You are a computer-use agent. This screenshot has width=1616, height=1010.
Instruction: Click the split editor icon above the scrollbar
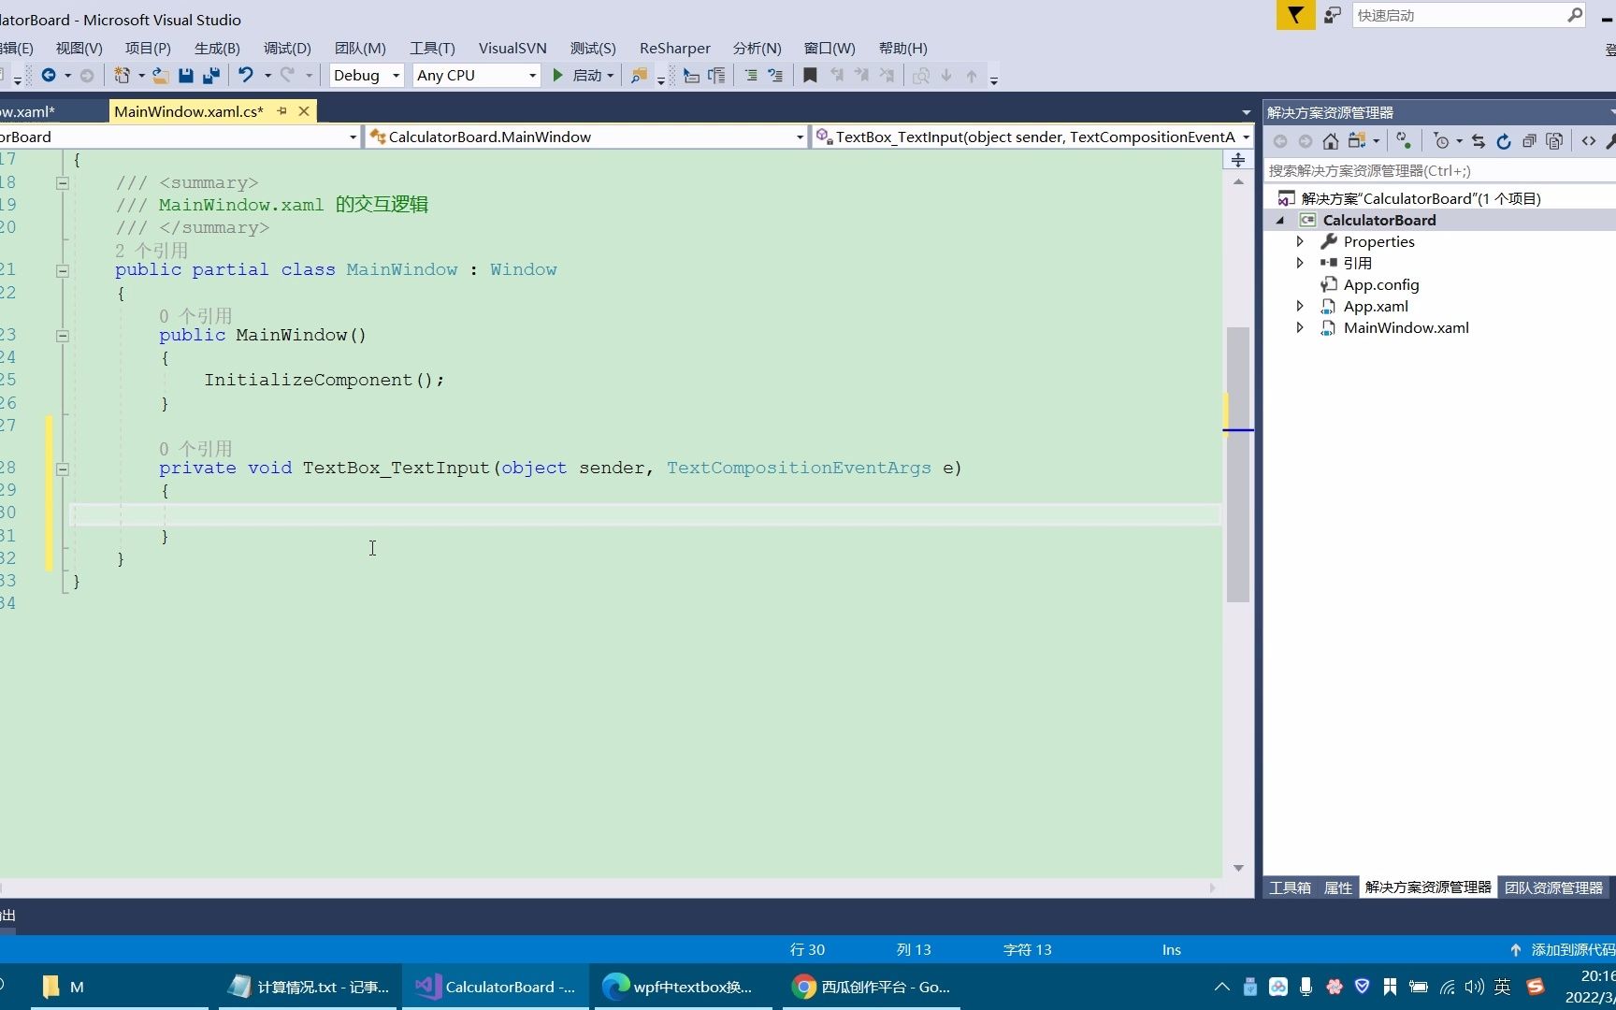tap(1238, 160)
